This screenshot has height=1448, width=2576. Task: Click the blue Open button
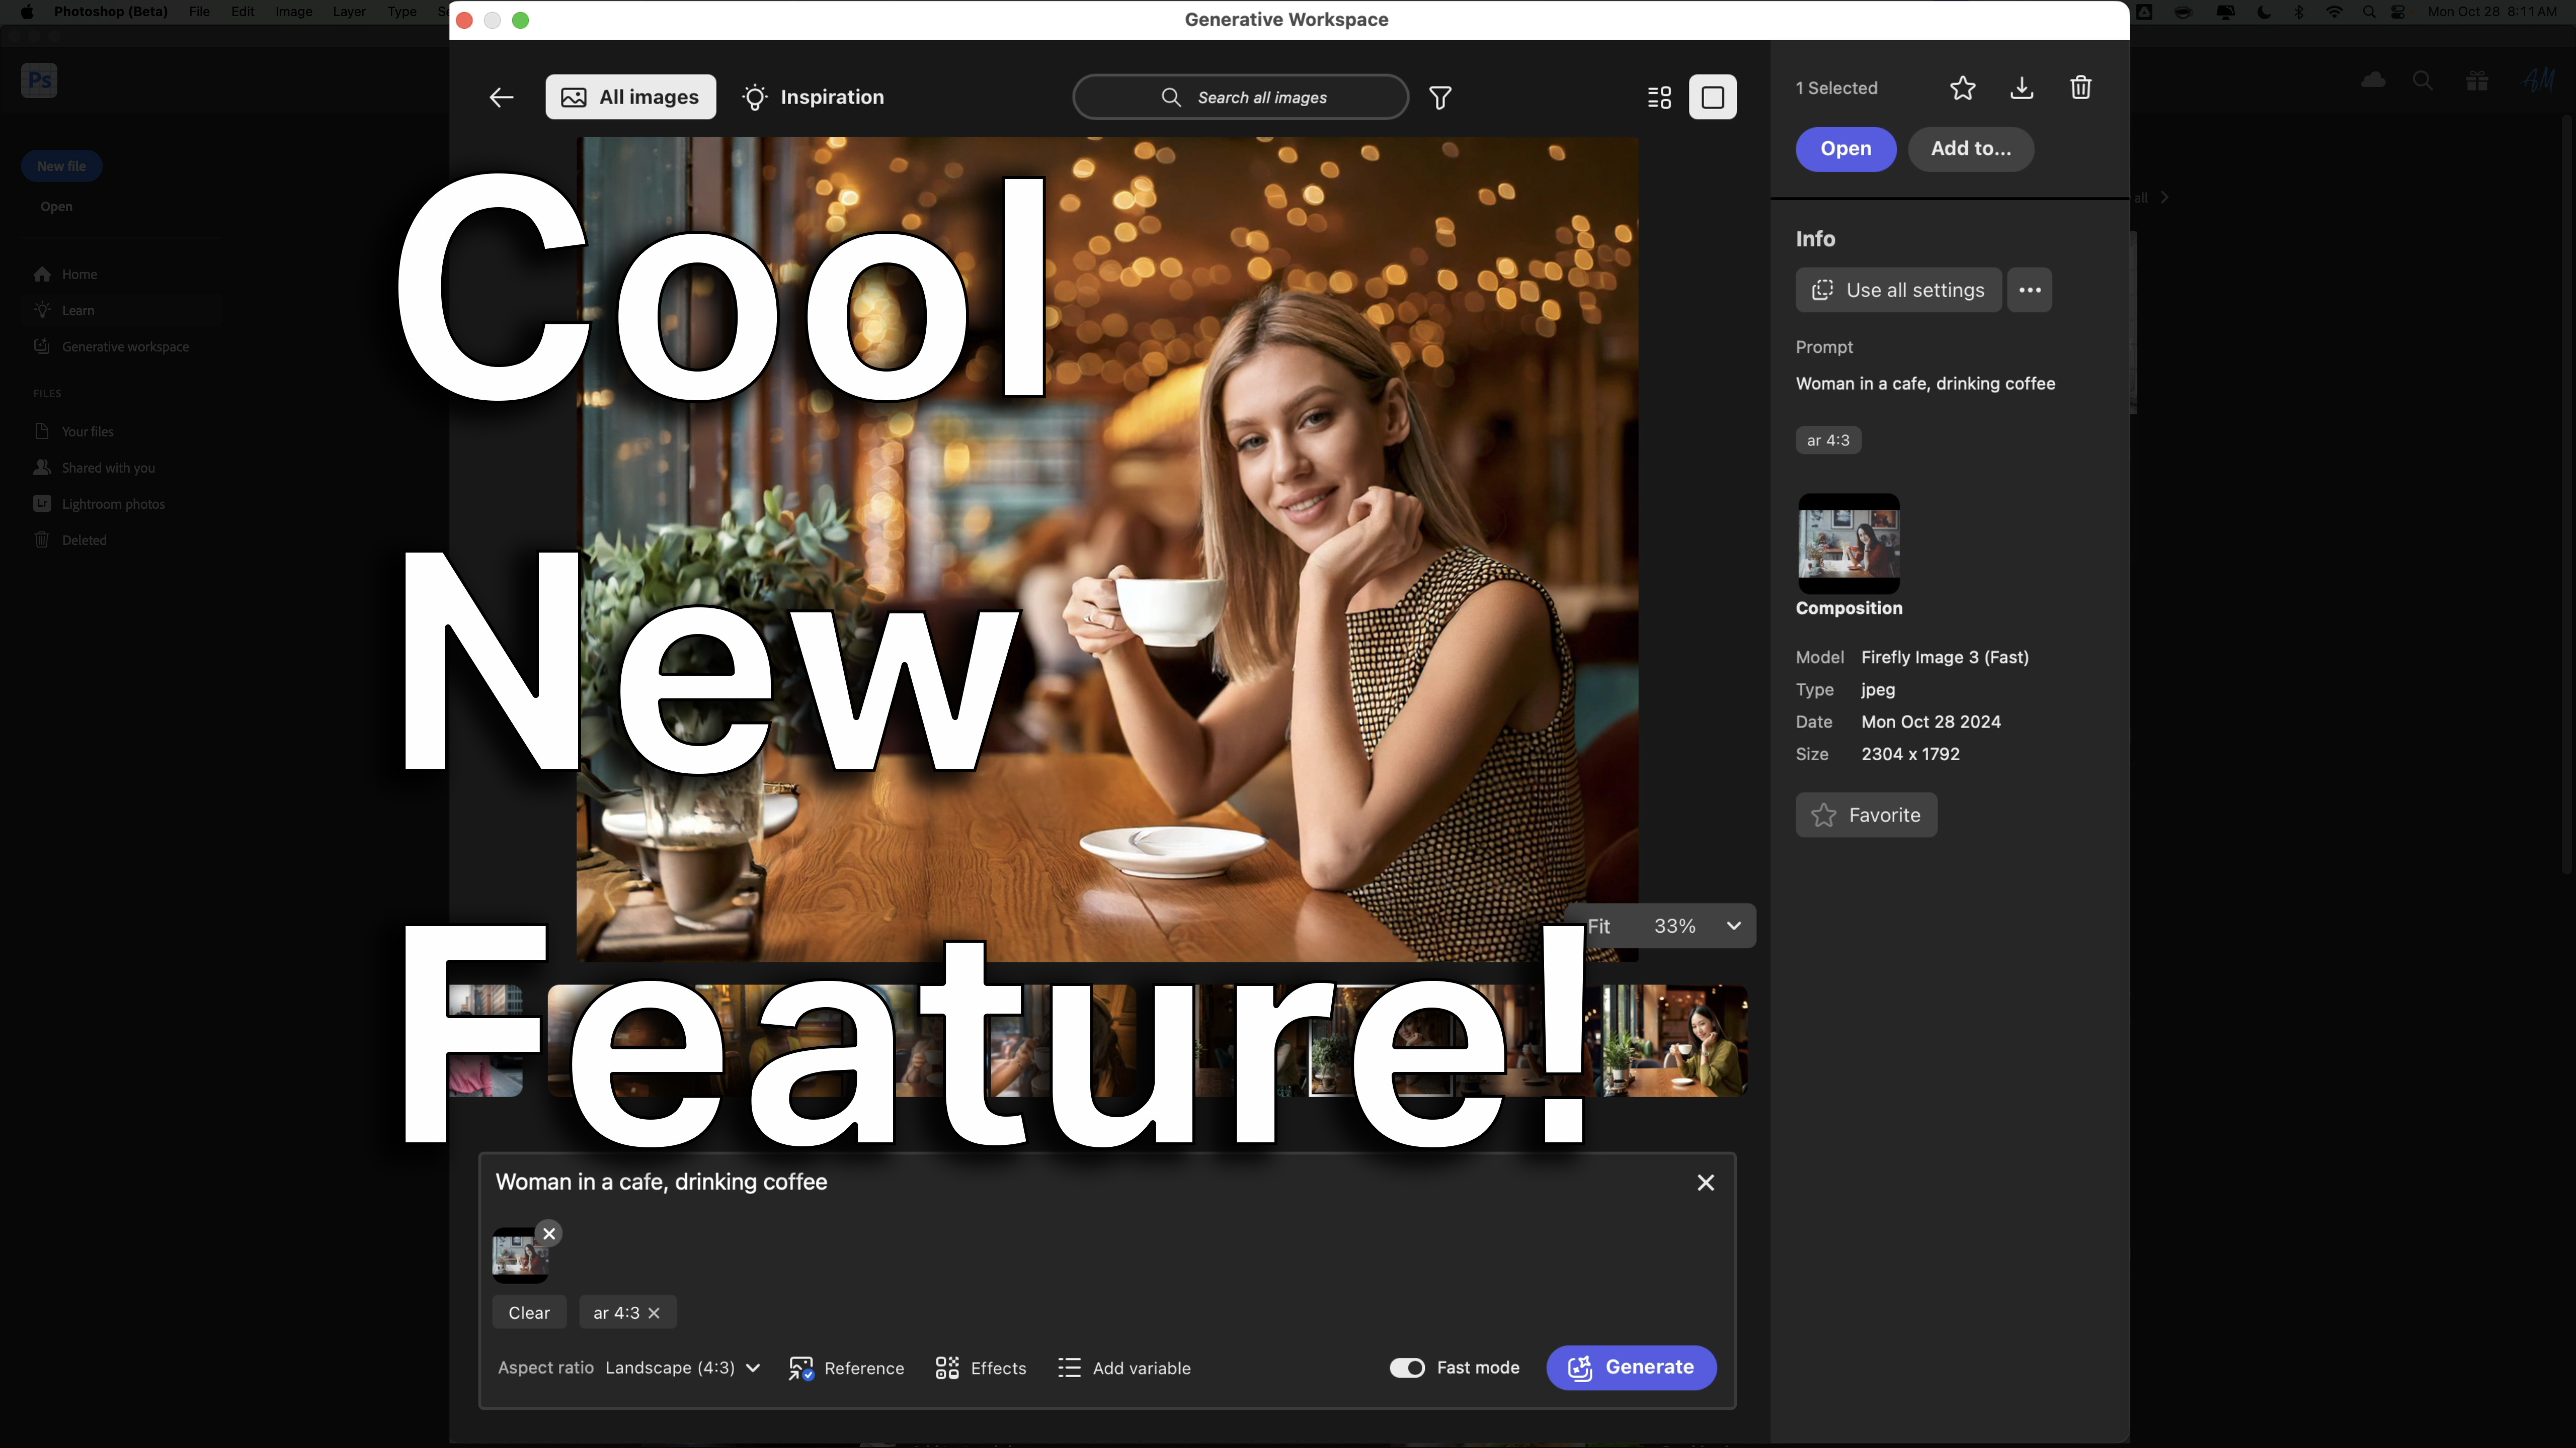pyautogui.click(x=1845, y=149)
